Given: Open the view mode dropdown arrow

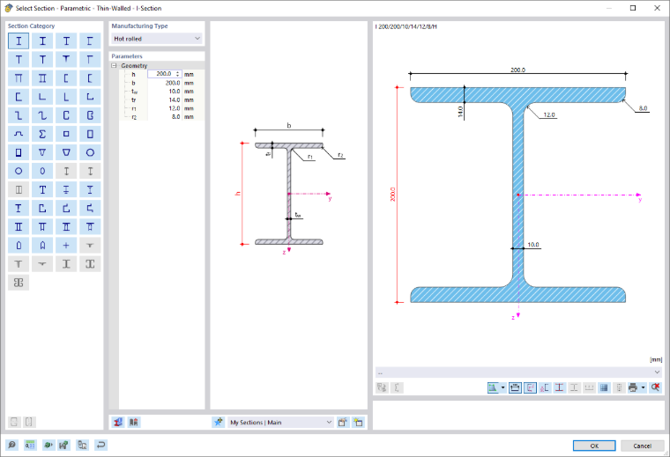Looking at the screenshot, I should (502, 387).
